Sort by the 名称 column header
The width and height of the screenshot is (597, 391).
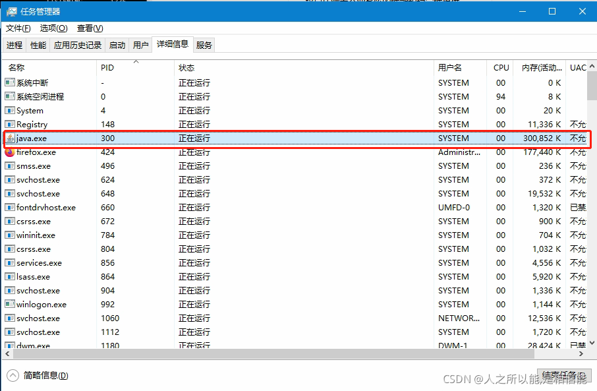[49, 68]
